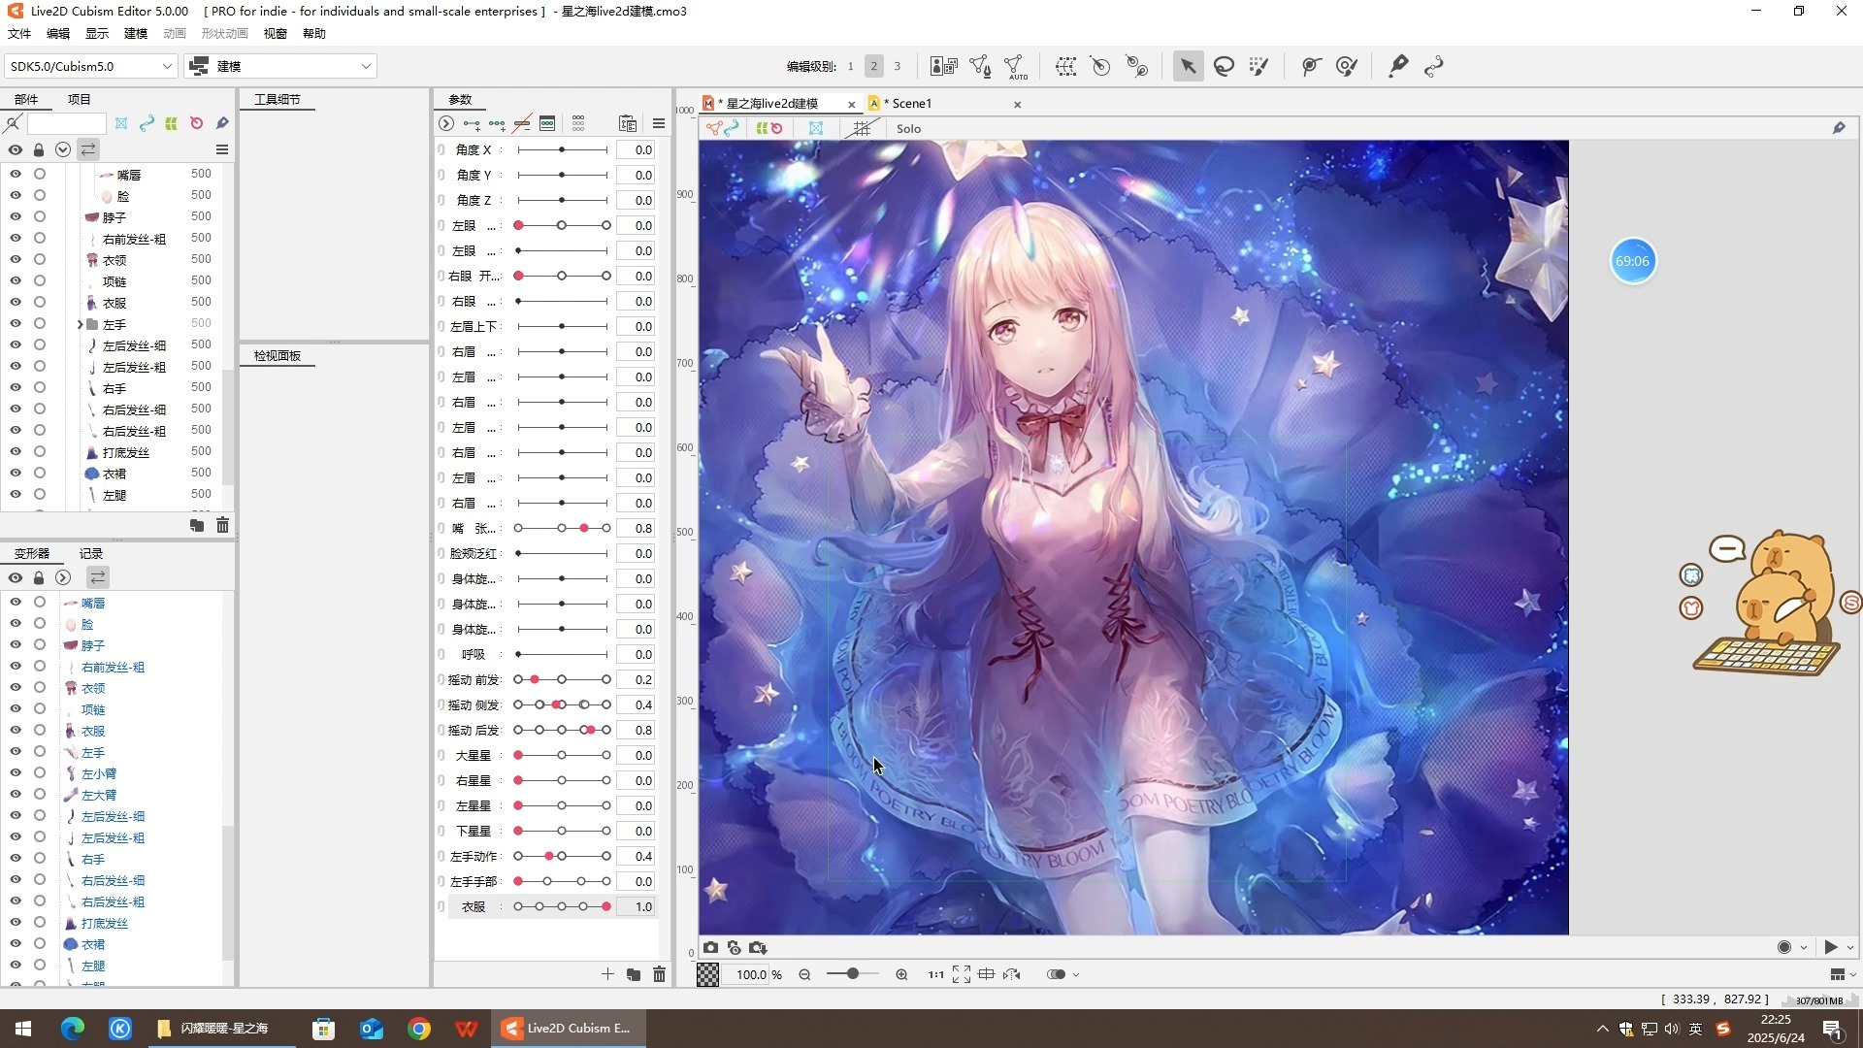Screen dimensions: 1863x1048
Task: Open the 建模 workspace dropdown
Action: point(280,66)
